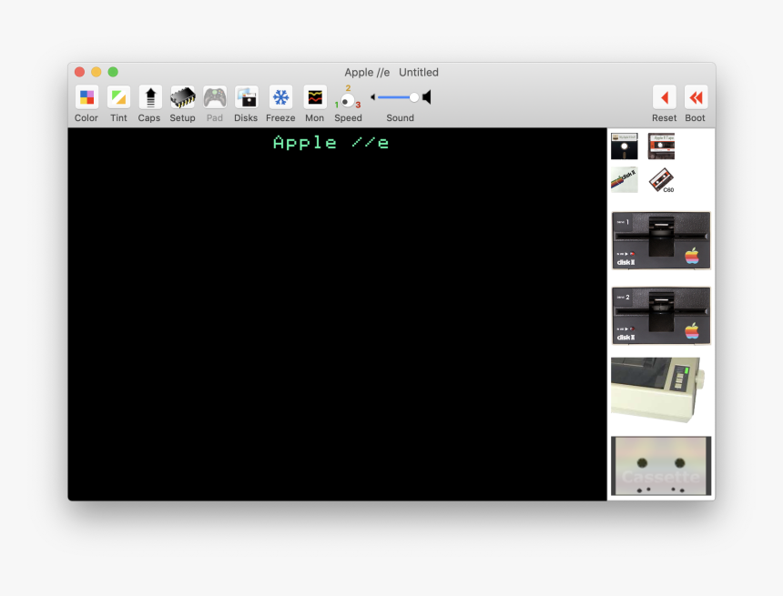
Task: Open the Disks panel icon
Action: tap(246, 96)
